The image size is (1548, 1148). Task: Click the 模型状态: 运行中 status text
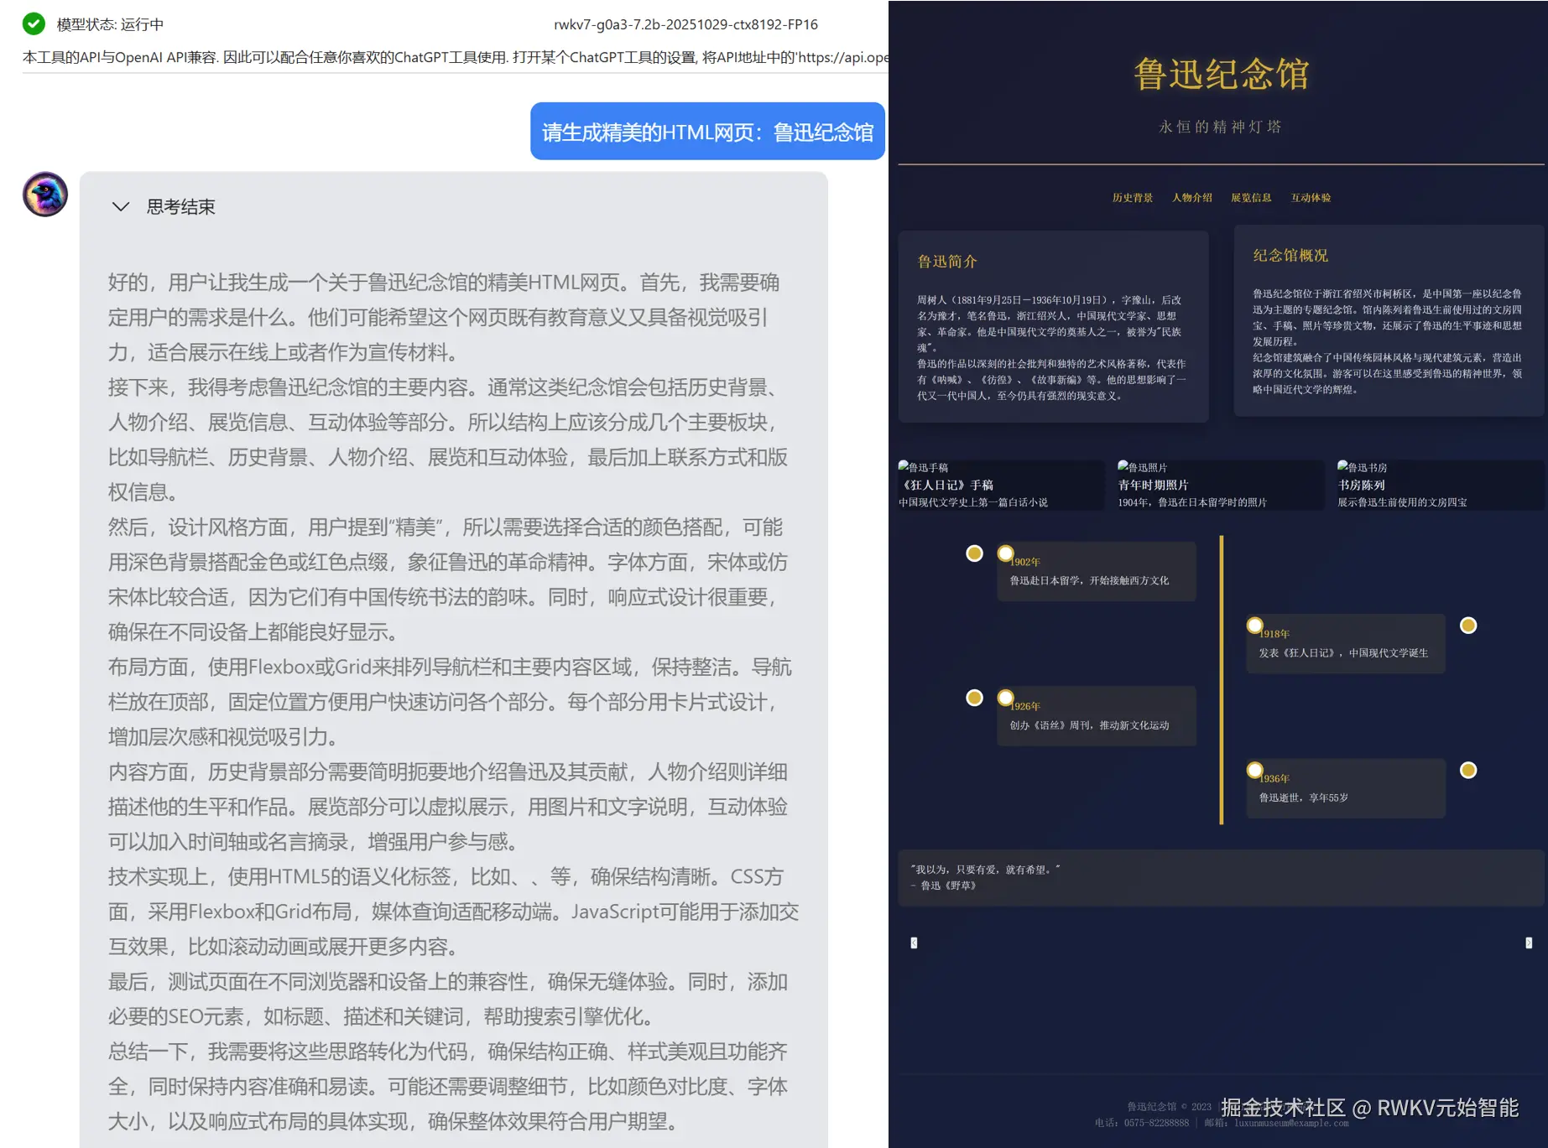click(x=110, y=24)
